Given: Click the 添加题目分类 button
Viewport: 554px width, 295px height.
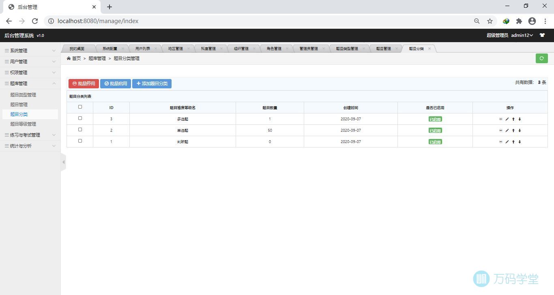Looking at the screenshot, I should (152, 83).
